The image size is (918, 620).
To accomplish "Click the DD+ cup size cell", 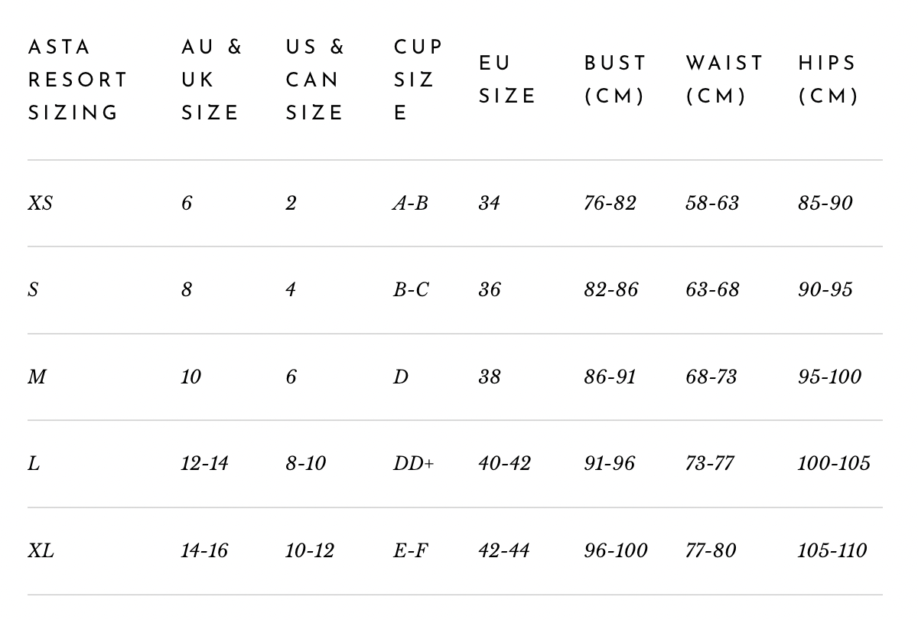I will 413,464.
